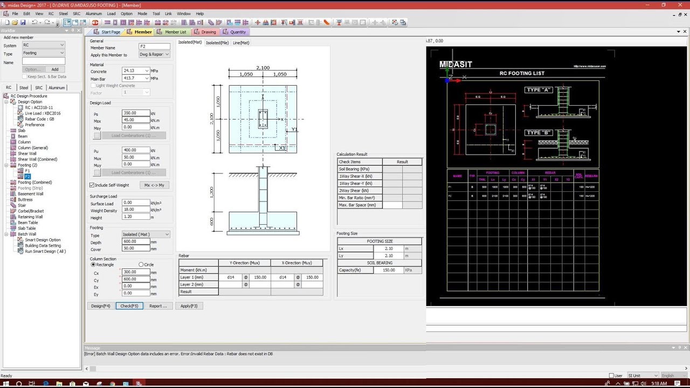This screenshot has height=388, width=690.
Task: Click the Run Smart Design (All) icon
Action: (x=20, y=251)
